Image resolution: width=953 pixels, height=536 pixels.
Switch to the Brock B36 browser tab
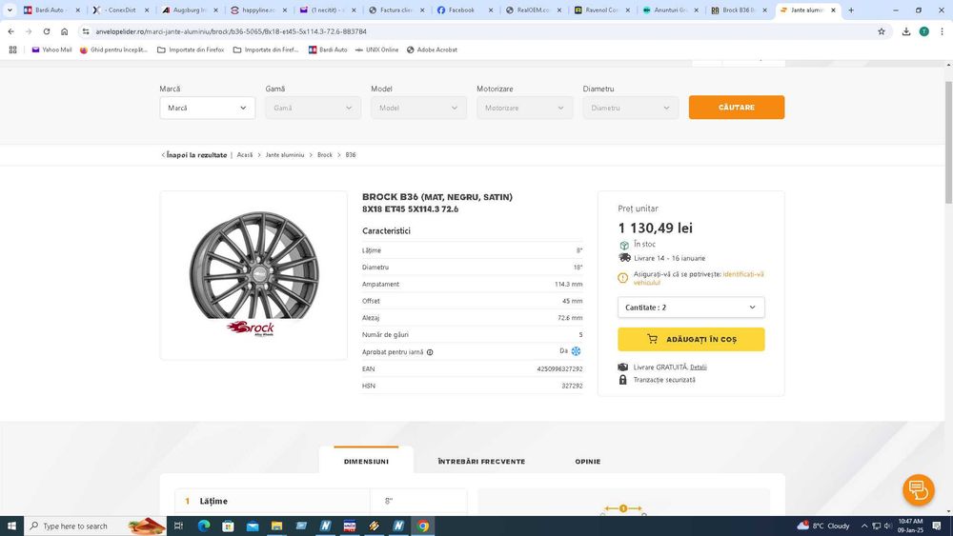[x=738, y=10]
